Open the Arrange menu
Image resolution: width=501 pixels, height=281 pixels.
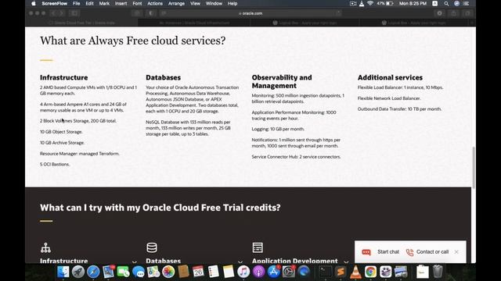[x=176, y=3]
